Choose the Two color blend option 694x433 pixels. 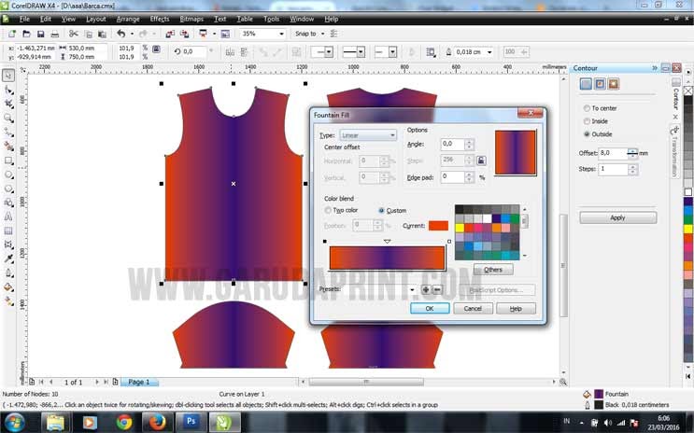pyautogui.click(x=328, y=211)
